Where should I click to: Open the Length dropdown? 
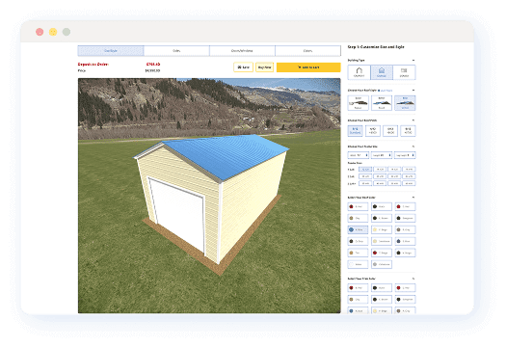tap(382, 155)
